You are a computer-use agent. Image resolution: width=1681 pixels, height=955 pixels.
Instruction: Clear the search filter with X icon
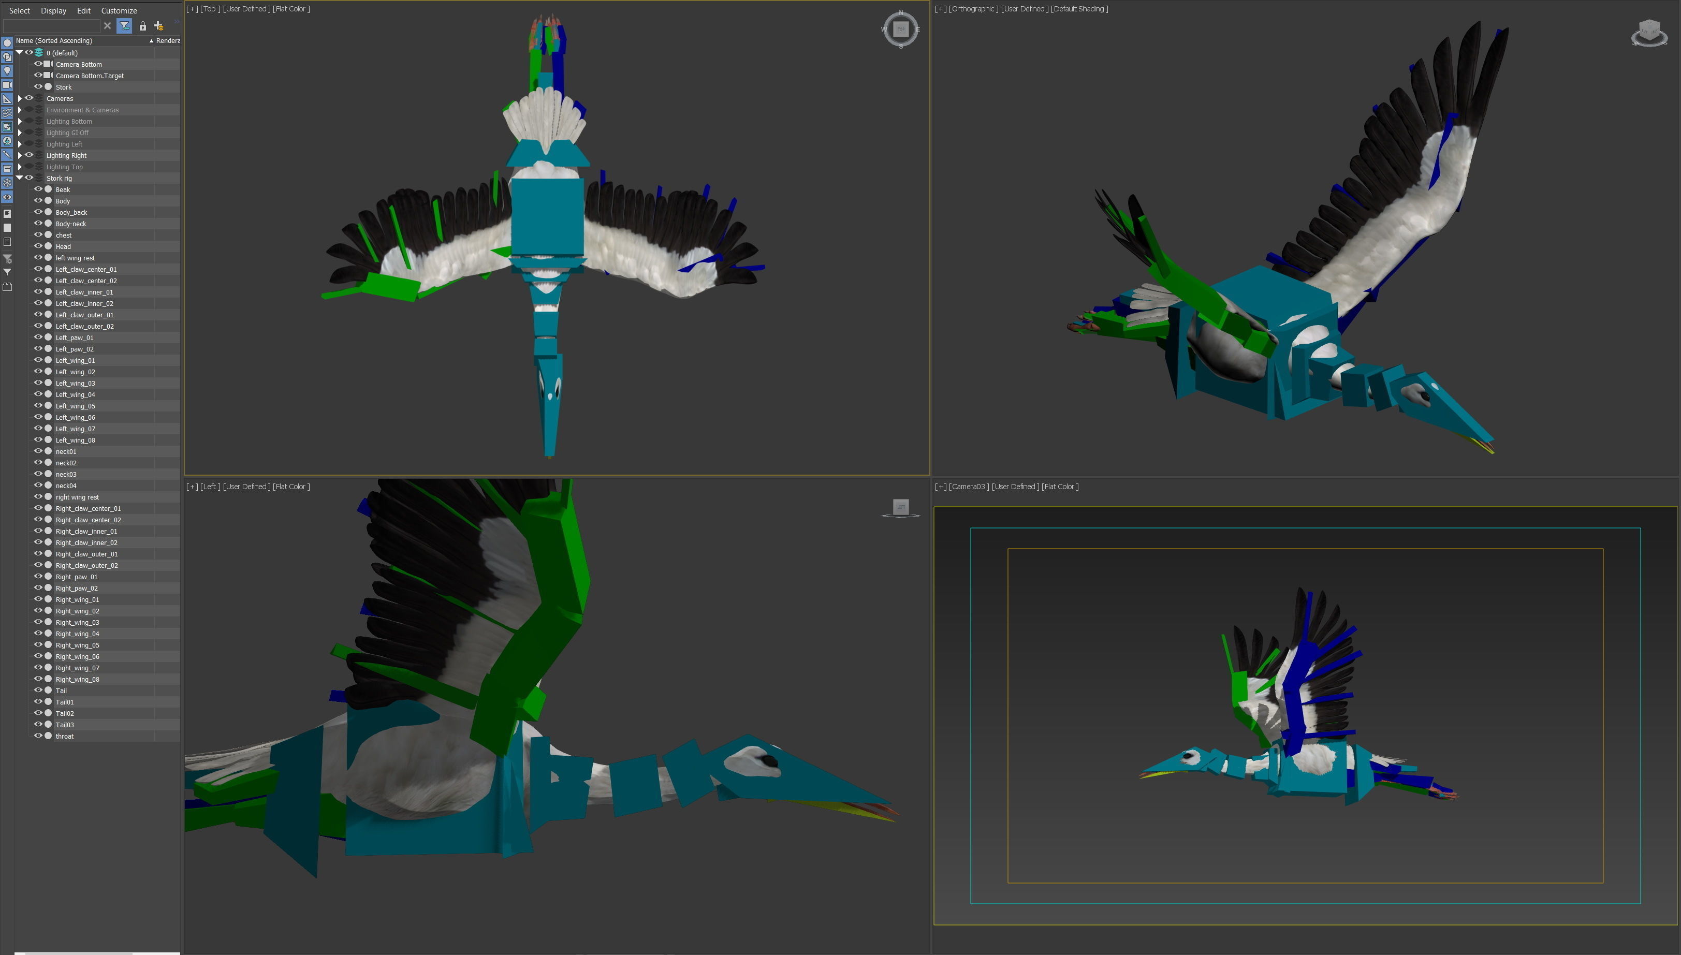(108, 25)
